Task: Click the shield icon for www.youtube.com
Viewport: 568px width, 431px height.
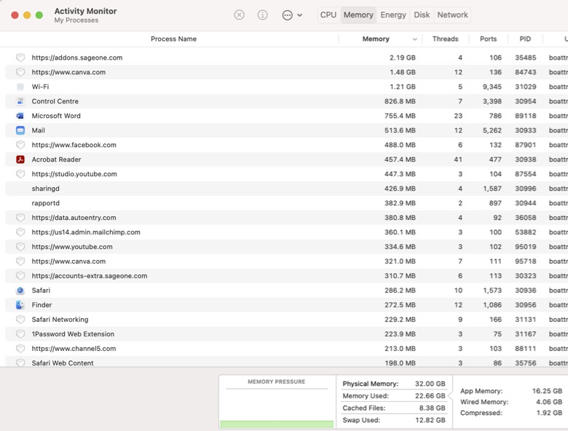Action: click(20, 247)
